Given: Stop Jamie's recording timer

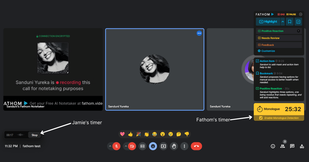Looking at the screenshot, I should [x=35, y=135].
